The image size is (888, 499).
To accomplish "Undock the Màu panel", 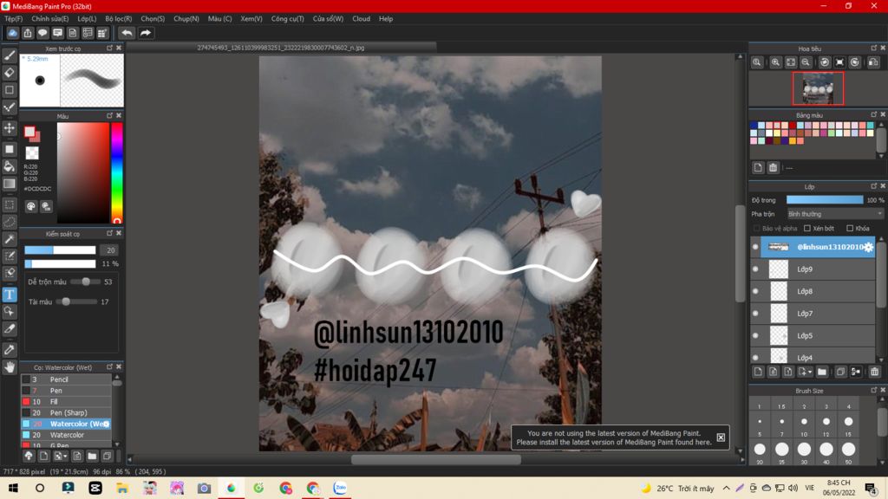I will pos(109,115).
